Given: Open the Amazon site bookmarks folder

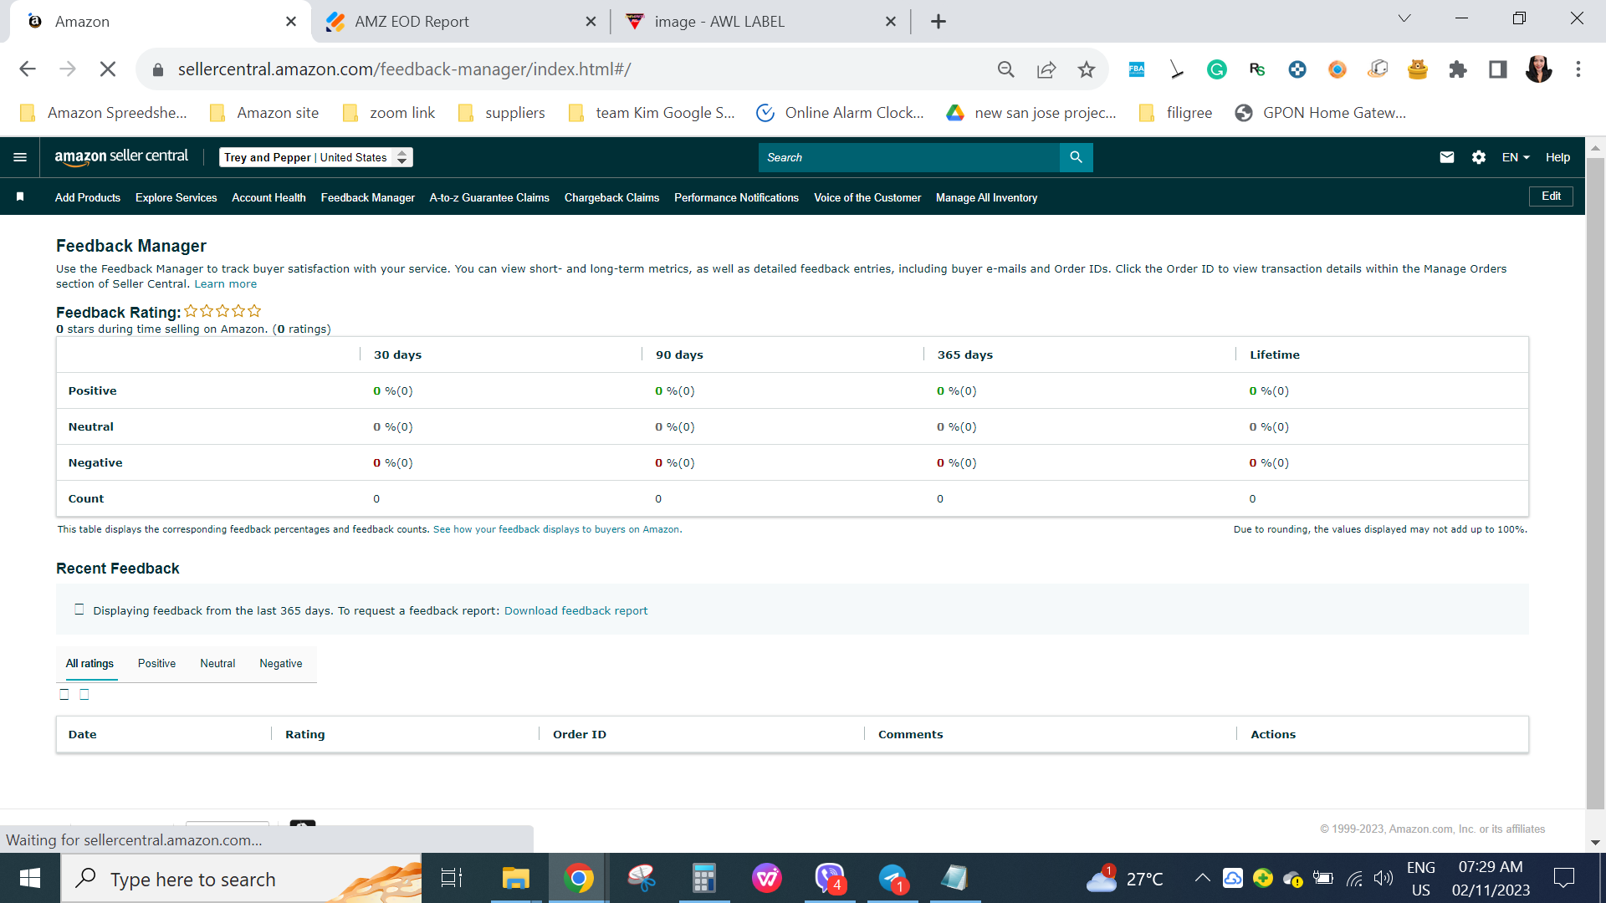Looking at the screenshot, I should point(264,113).
